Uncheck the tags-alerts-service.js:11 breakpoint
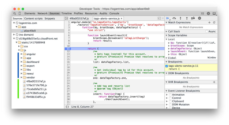Screen dimensions: 229x125 (x=167, y=66)
